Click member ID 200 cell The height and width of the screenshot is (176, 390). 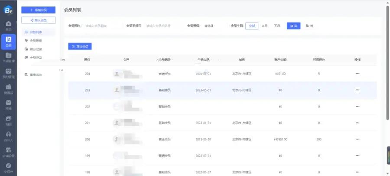tap(87, 139)
